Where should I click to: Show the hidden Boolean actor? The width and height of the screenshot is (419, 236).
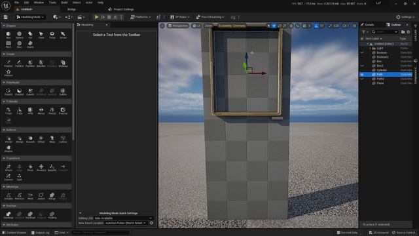pos(362,52)
